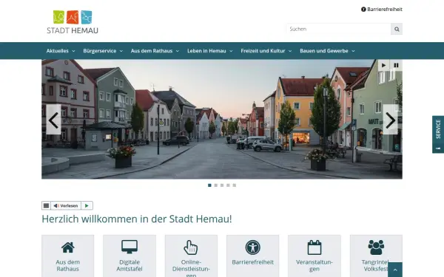Click the calendar icon for Veranstaltungen
The height and width of the screenshot is (277, 444).
pyautogui.click(x=314, y=247)
